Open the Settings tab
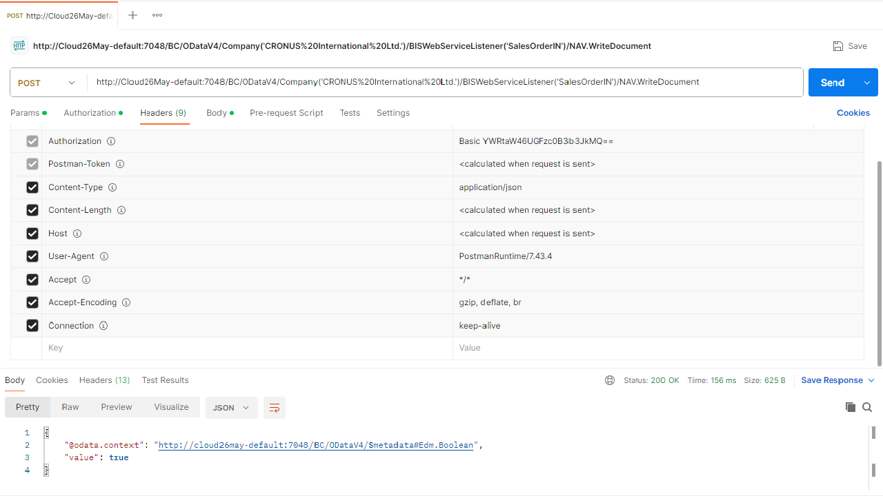 tap(393, 113)
